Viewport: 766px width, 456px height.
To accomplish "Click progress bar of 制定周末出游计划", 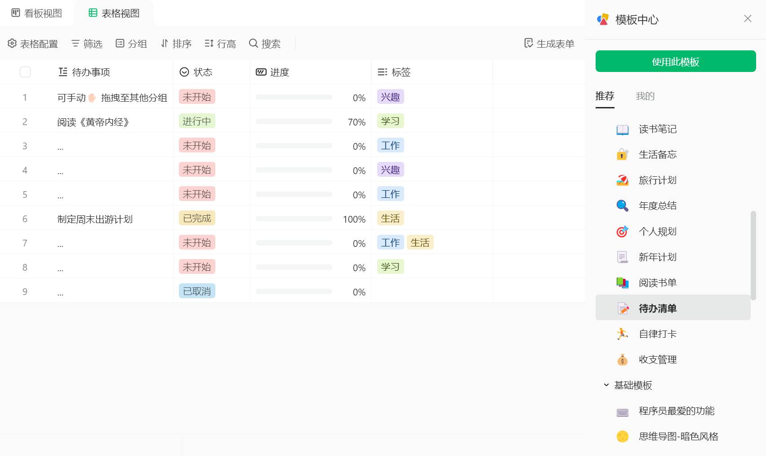I will click(x=294, y=219).
